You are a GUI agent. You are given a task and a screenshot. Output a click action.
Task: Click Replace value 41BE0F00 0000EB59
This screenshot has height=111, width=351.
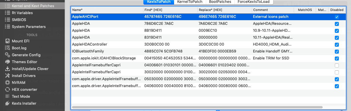click(x=217, y=51)
